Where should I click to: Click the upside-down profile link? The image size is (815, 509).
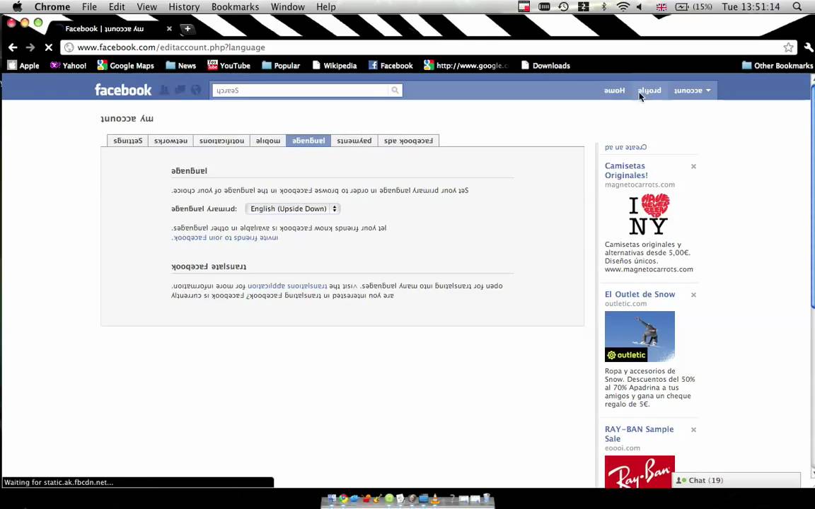coord(649,90)
